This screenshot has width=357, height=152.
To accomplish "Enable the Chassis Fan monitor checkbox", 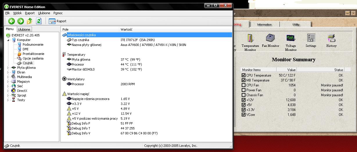I will (244, 95).
